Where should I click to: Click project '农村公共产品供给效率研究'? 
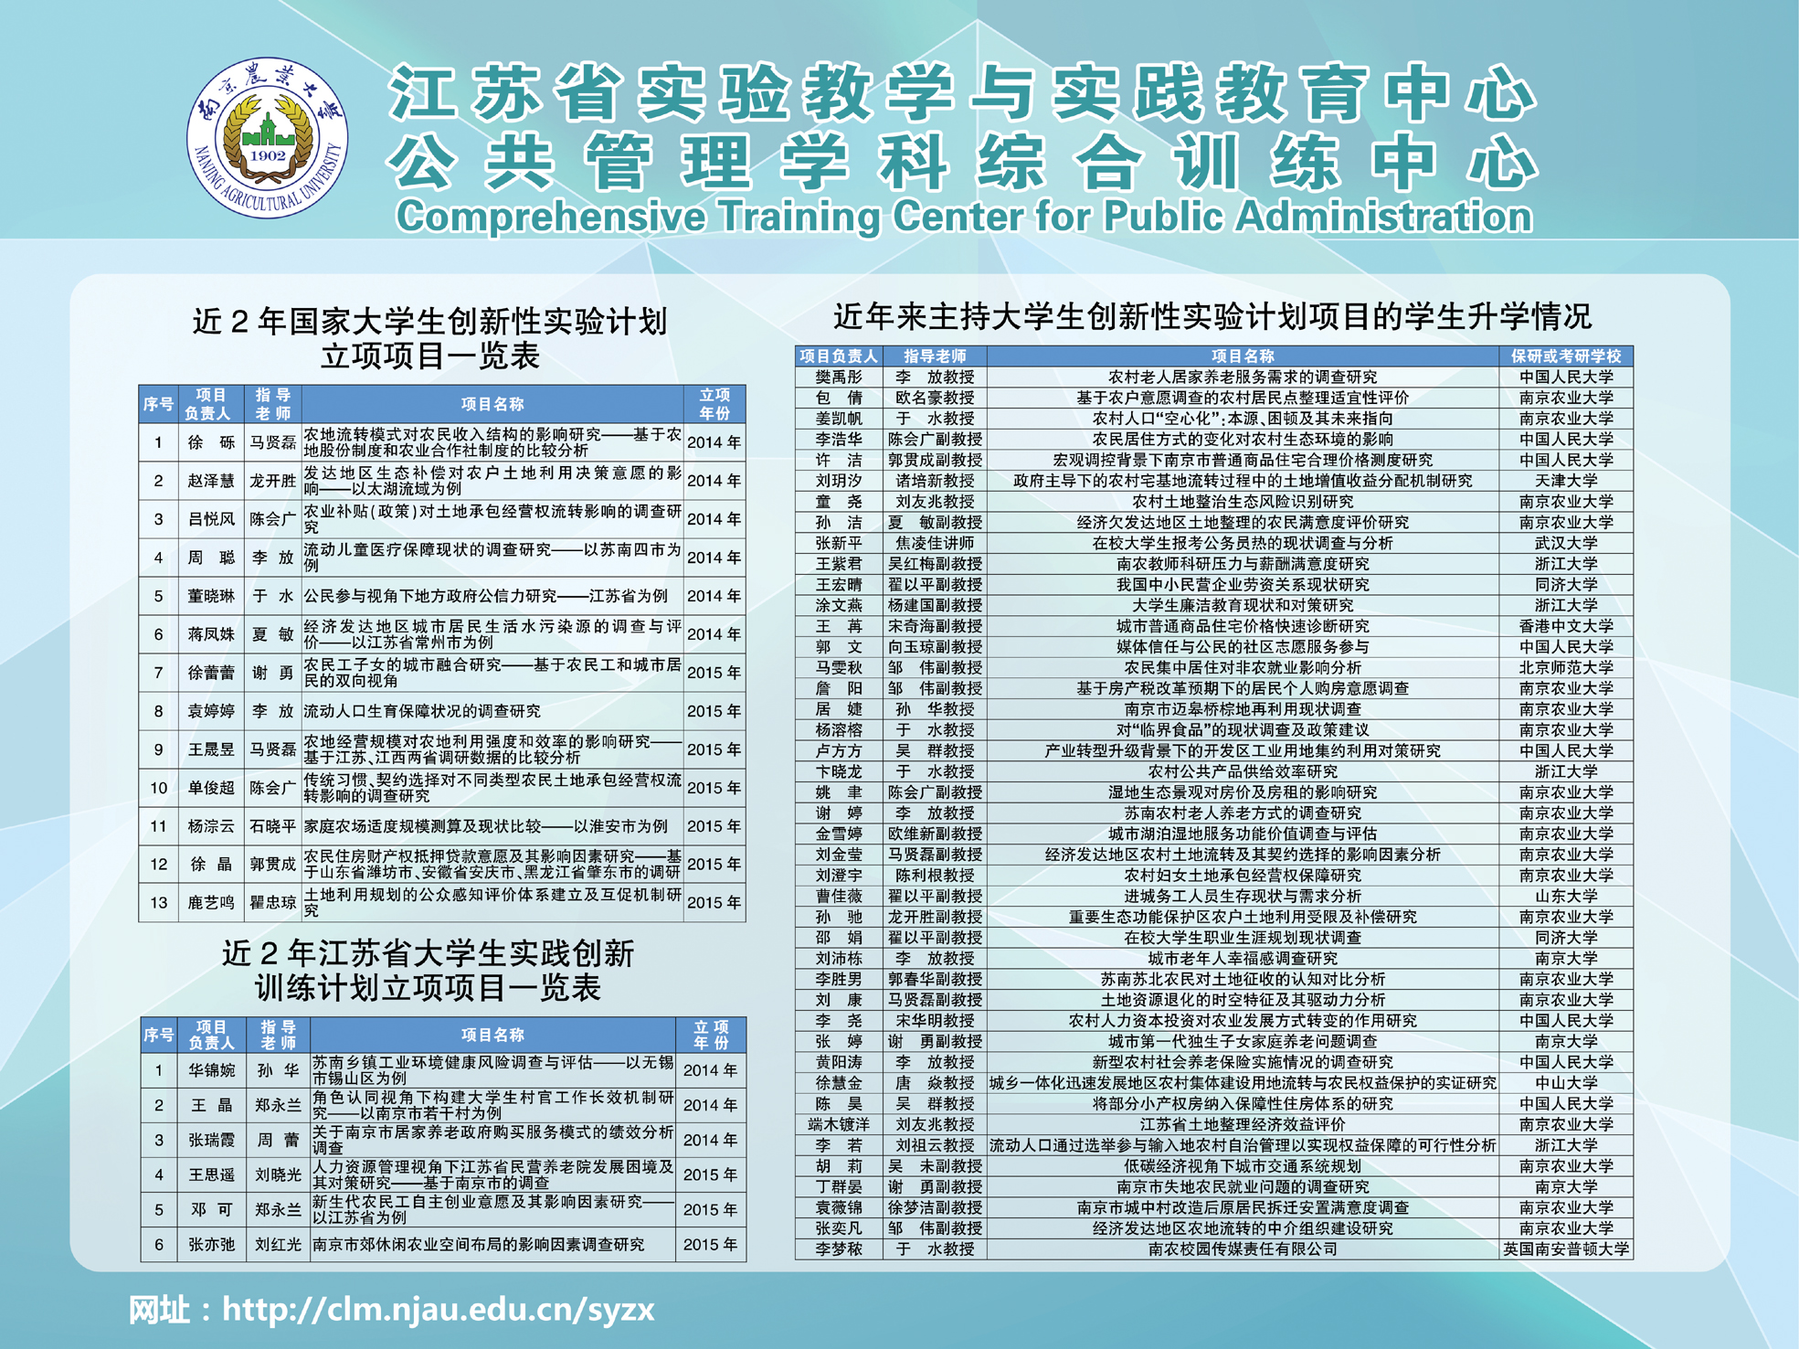tap(1243, 771)
